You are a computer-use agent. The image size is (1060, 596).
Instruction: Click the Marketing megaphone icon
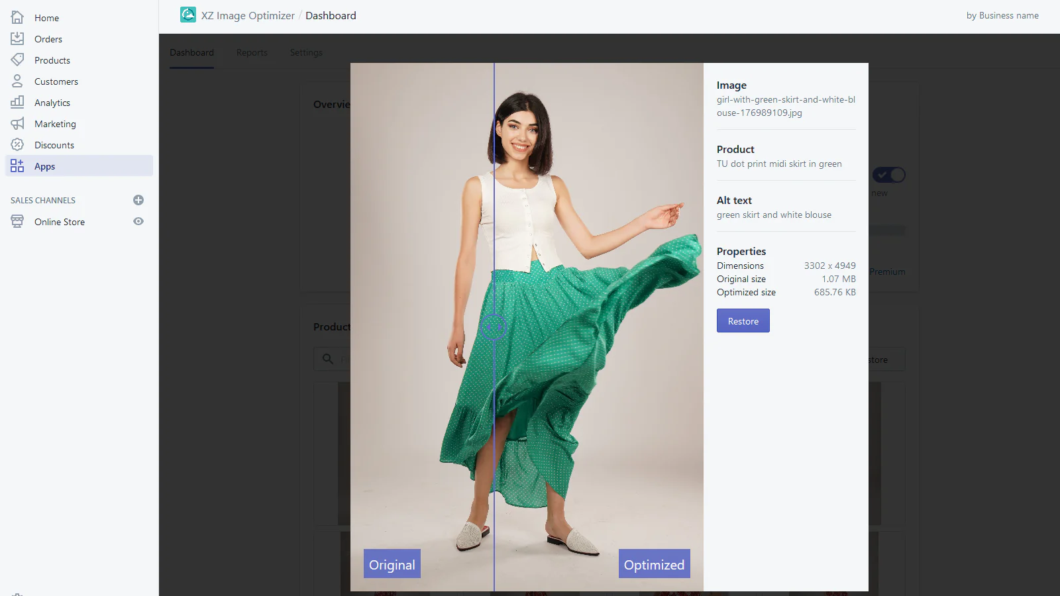click(x=17, y=124)
